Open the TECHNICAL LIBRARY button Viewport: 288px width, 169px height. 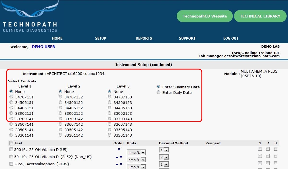(x=260, y=16)
